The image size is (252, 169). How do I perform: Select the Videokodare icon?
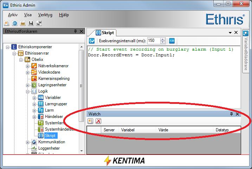[x=34, y=72]
